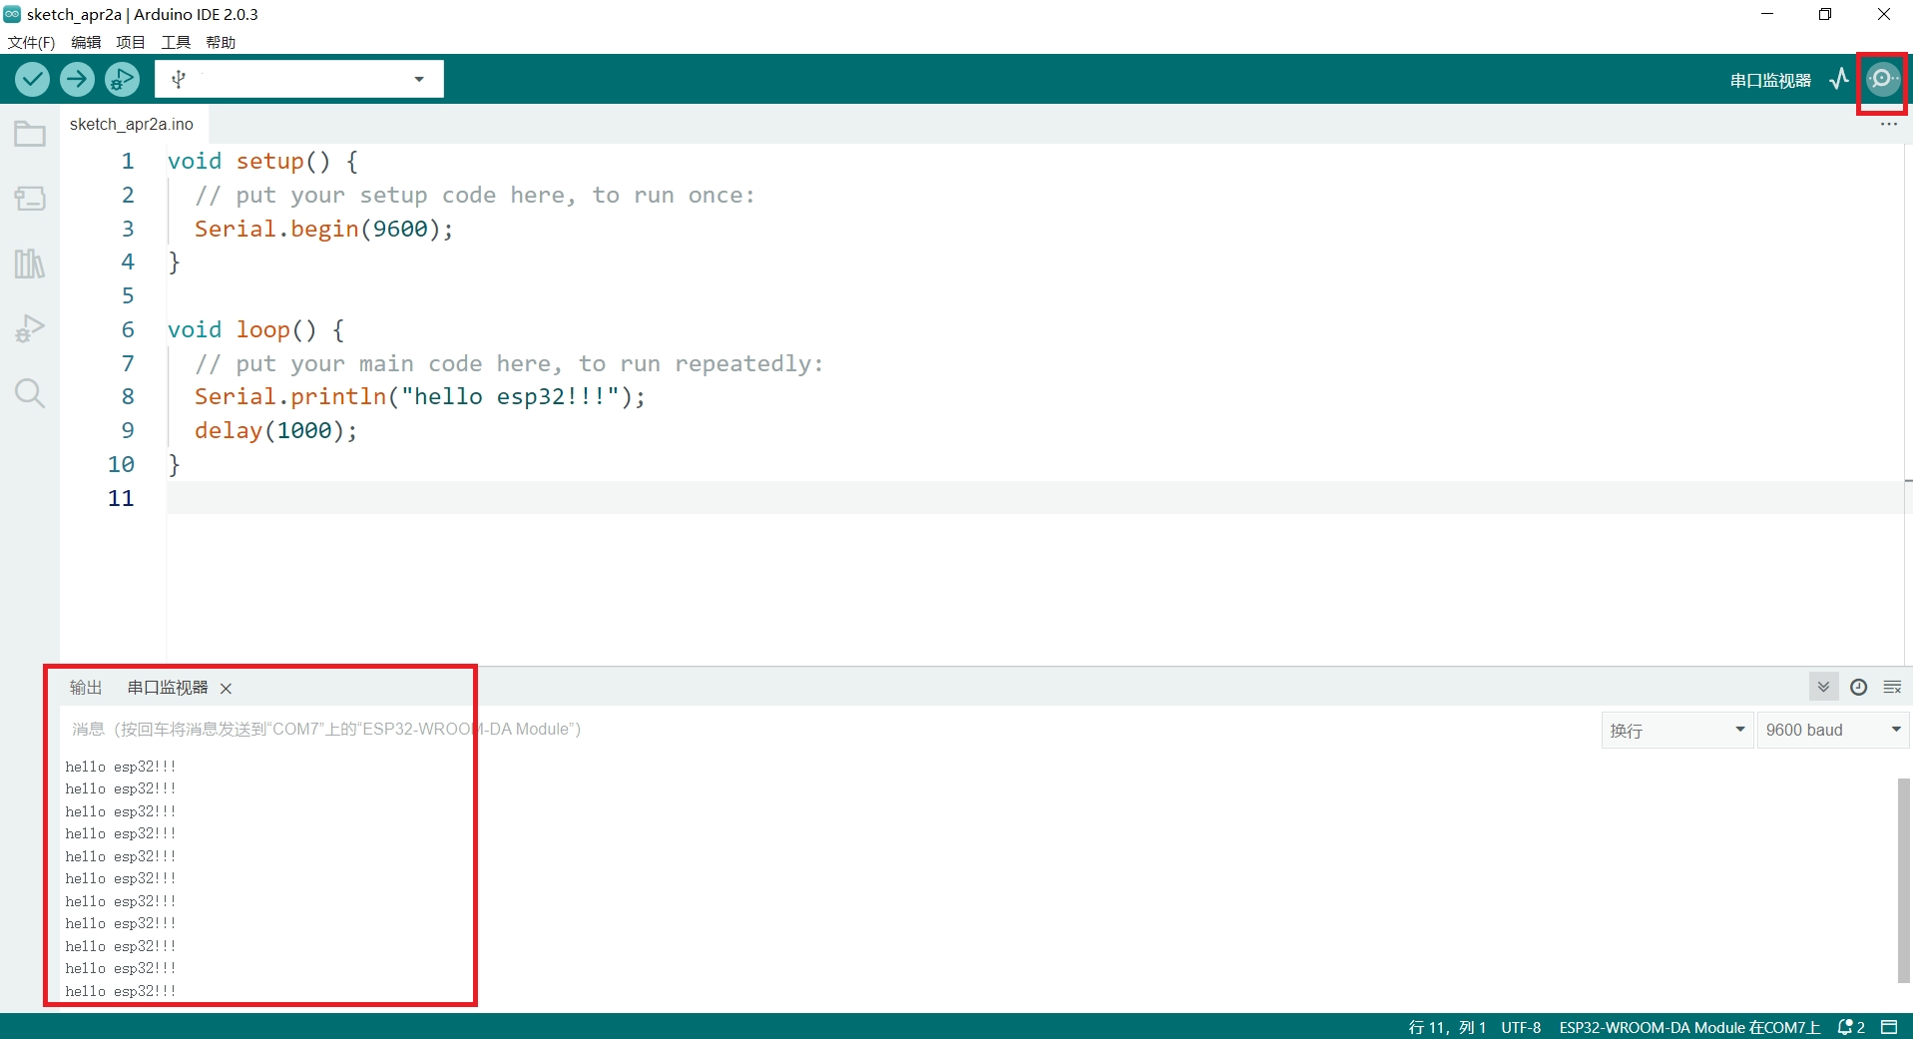Open the Search sidebar icon
This screenshot has width=1913, height=1039.
click(x=29, y=393)
